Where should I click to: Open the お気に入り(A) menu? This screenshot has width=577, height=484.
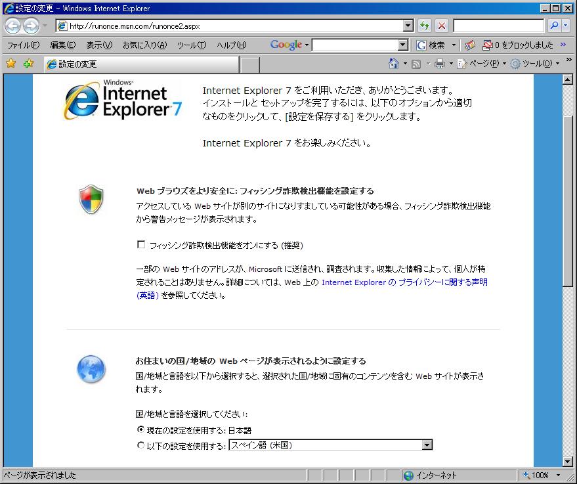click(x=144, y=45)
